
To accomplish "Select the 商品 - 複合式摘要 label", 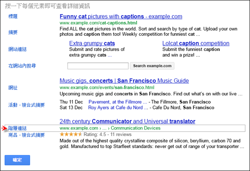I will click(x=27, y=135).
